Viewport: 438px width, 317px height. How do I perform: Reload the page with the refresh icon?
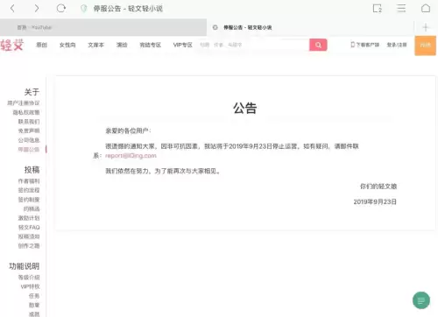click(61, 8)
